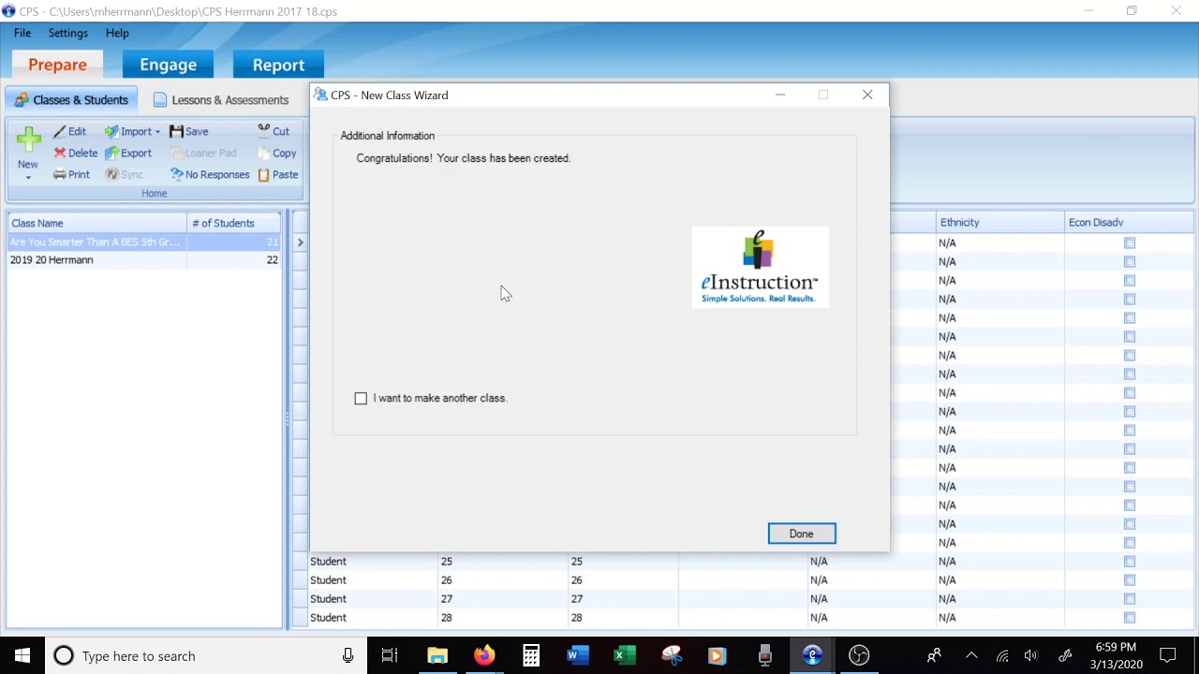This screenshot has width=1199, height=674.
Task: Toggle Econ Disadv checkbox for student 26
Action: (x=1130, y=580)
